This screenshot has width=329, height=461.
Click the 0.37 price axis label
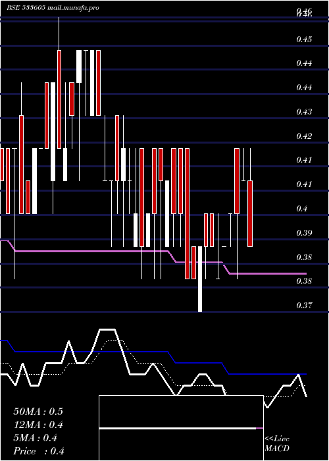pos(304,306)
